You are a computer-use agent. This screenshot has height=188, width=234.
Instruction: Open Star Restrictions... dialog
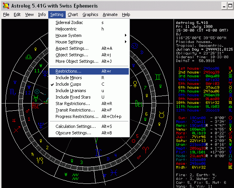click(89, 104)
